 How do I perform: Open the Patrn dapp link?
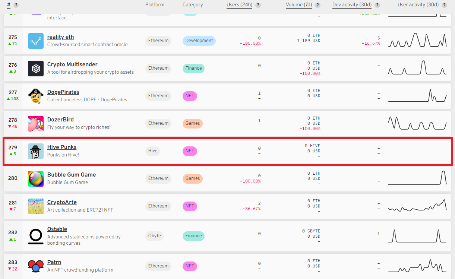tap(54, 262)
